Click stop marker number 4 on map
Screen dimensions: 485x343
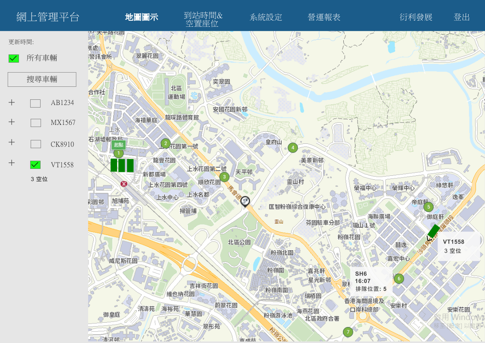293,148
